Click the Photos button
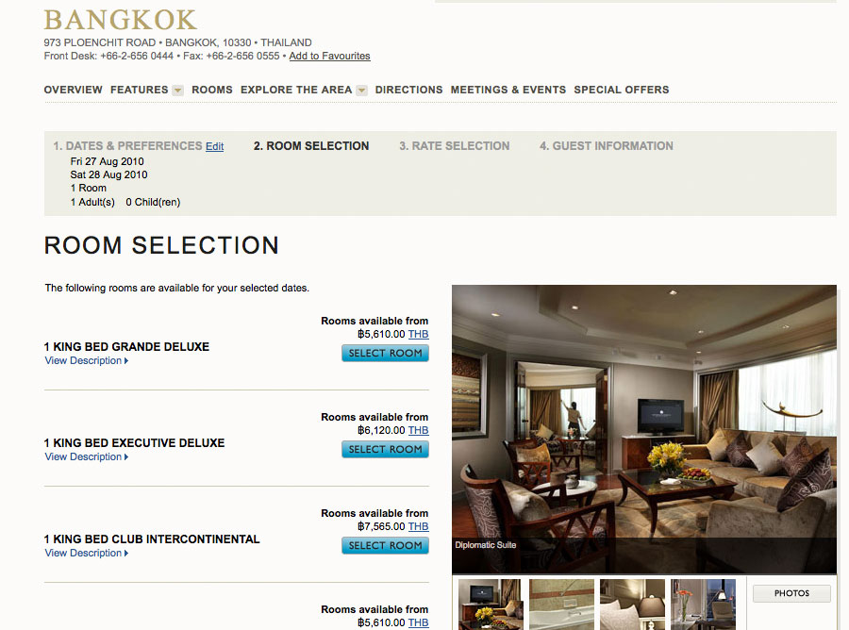The height and width of the screenshot is (630, 849). (791, 593)
